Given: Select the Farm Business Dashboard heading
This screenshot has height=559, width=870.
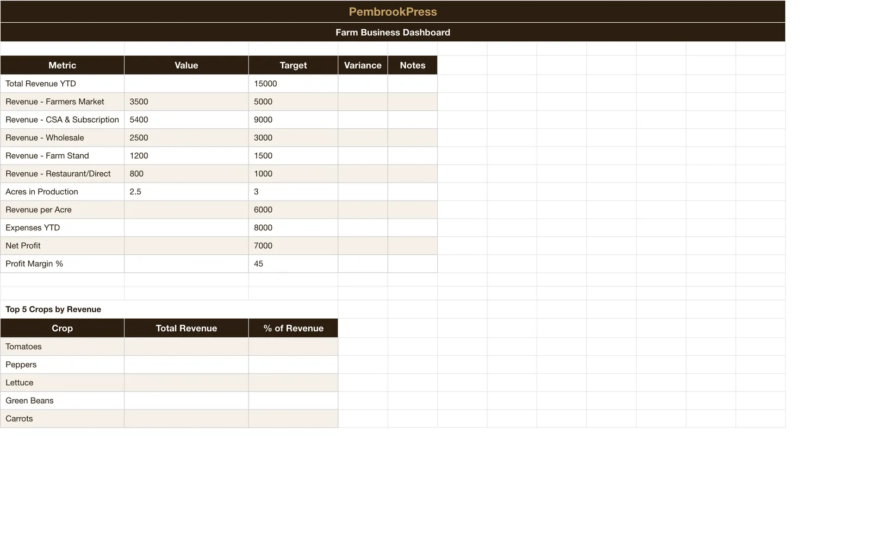Looking at the screenshot, I should (x=393, y=32).
